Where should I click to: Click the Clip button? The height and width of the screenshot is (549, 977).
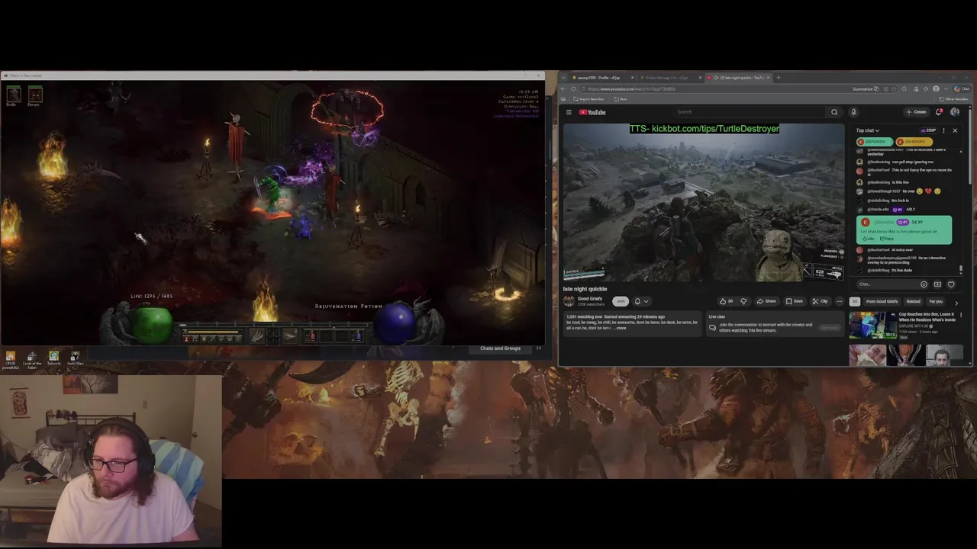pos(821,301)
